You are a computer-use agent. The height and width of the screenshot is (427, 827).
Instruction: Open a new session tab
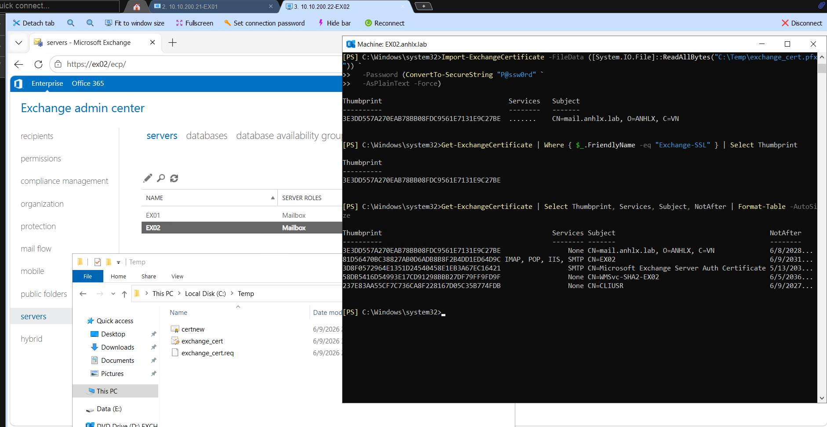424,6
